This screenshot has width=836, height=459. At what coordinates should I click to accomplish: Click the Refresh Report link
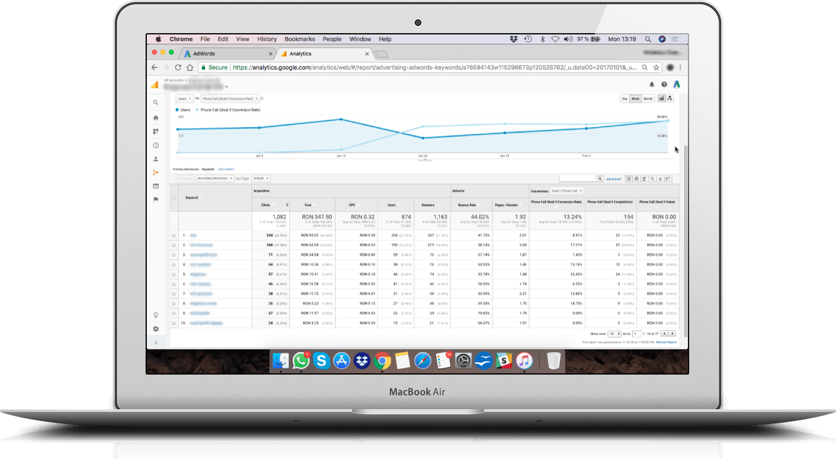[666, 342]
